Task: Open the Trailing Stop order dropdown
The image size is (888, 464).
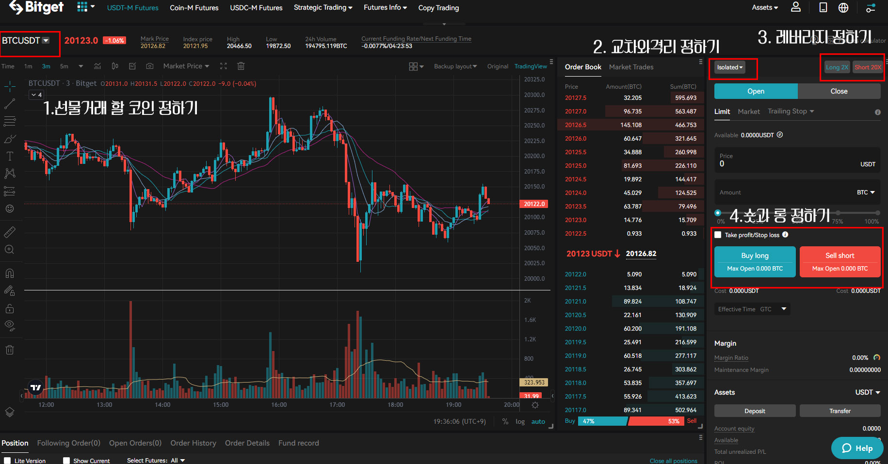Action: [791, 112]
